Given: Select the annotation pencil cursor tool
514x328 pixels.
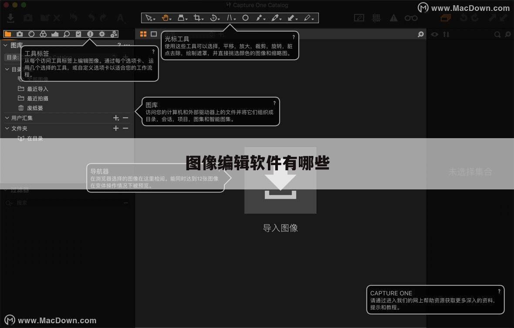Looking at the screenshot, I should pos(307,18).
